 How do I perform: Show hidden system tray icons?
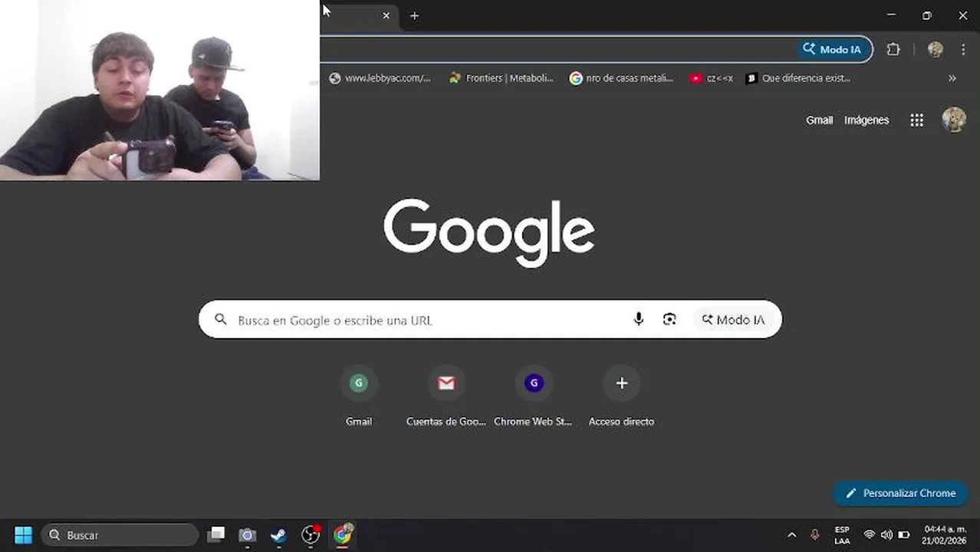click(791, 534)
